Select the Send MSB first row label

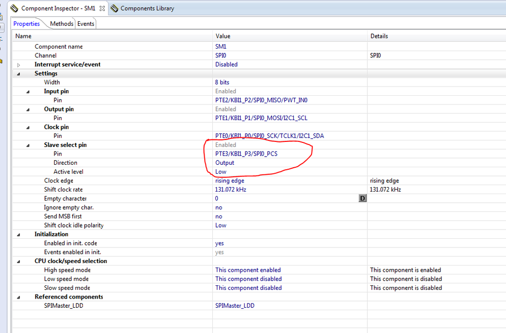point(63,216)
